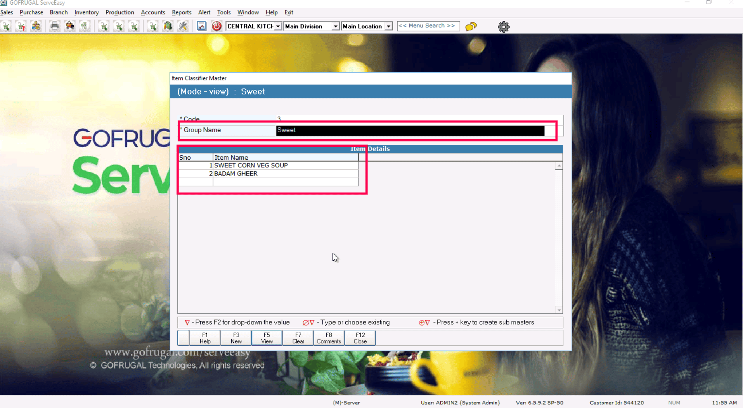Open the customers group icon in toolbar
This screenshot has width=743, height=408.
(36, 26)
